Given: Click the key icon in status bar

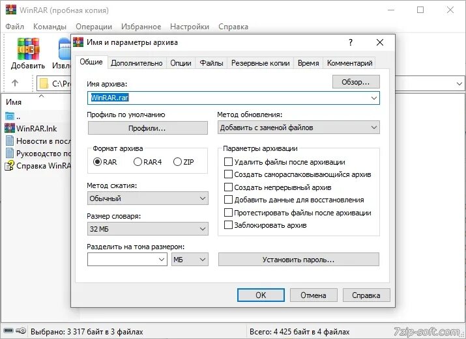Looking at the screenshot, I should pos(21,331).
